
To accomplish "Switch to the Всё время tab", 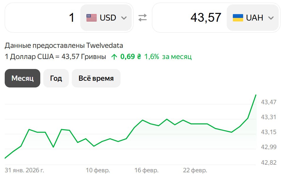I will pos(96,78).
